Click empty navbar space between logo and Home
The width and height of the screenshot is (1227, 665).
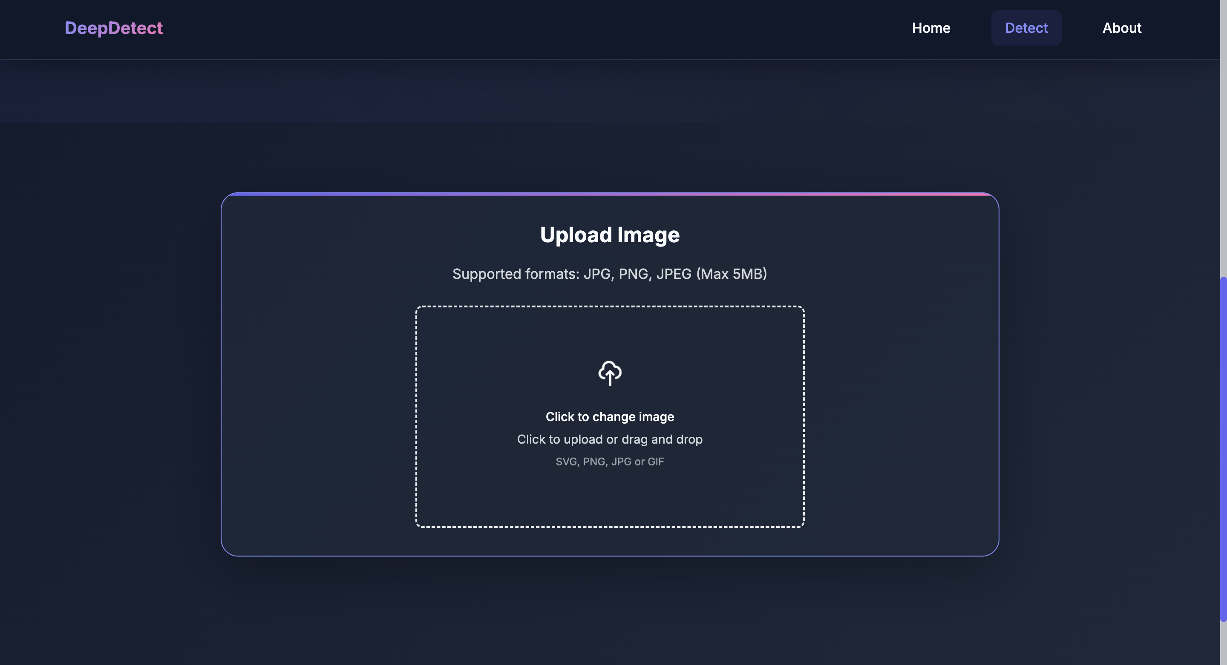[x=524, y=28]
